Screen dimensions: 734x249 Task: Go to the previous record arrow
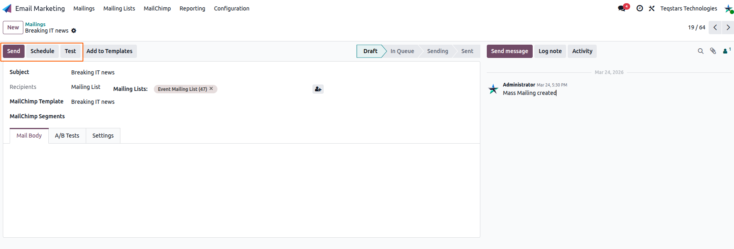[715, 27]
